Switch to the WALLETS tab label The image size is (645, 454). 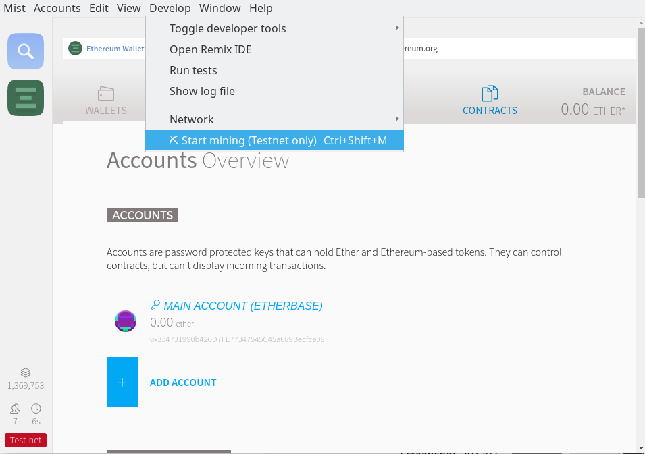(106, 111)
